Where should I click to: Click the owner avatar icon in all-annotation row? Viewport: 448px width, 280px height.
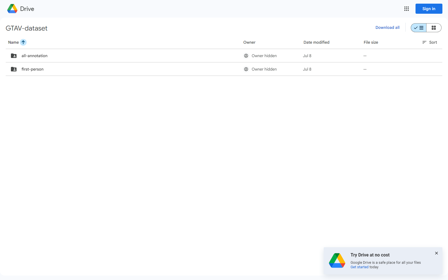point(246,56)
